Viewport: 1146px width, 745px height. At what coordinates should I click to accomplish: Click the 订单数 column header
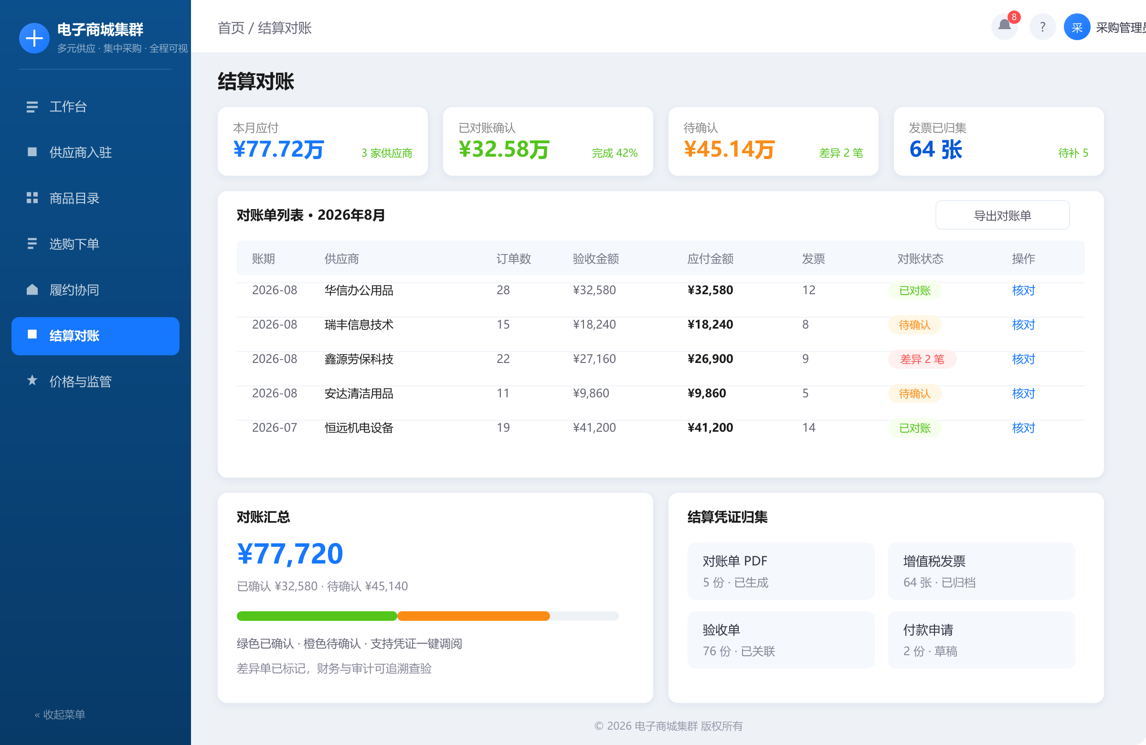tap(513, 259)
